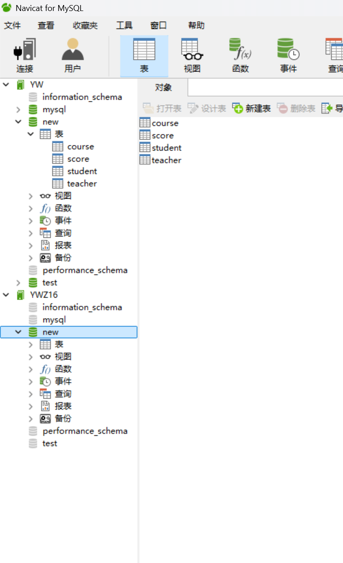Click 查询 icon under YW new
The width and height of the screenshot is (343, 563).
point(45,233)
